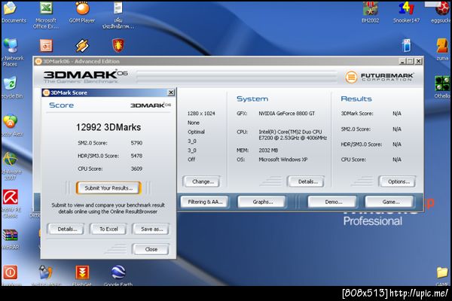Close the 3DMark Score dialog via X
Screen dimensions: 452x301
point(171,93)
